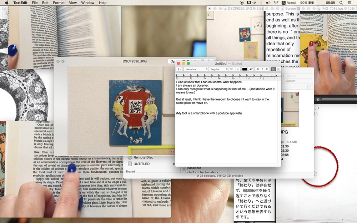Open Notification Center icon
Screen dimensions: 357x223
(x=349, y=3)
